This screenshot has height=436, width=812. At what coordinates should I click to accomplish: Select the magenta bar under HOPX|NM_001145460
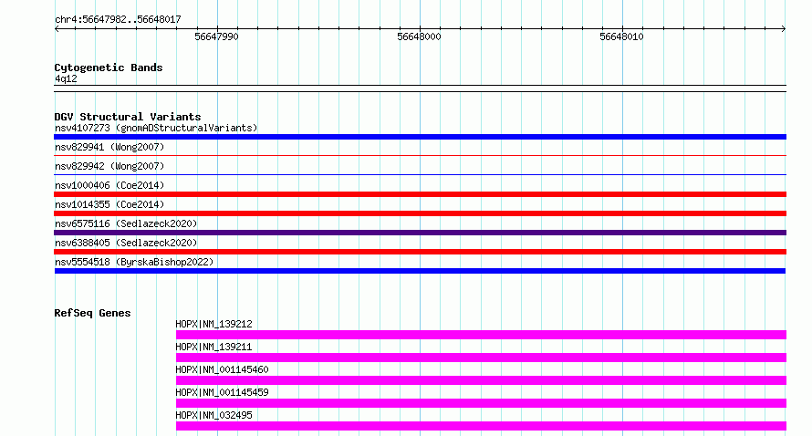coord(481,380)
